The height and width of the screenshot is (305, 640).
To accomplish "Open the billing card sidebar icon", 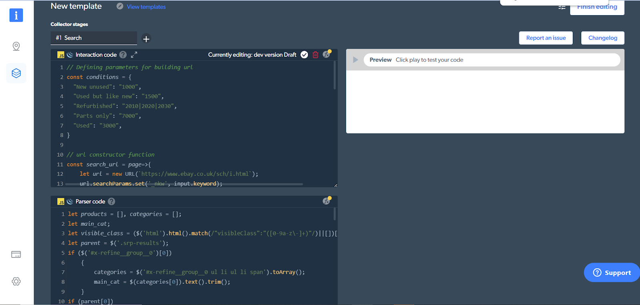I will [16, 255].
